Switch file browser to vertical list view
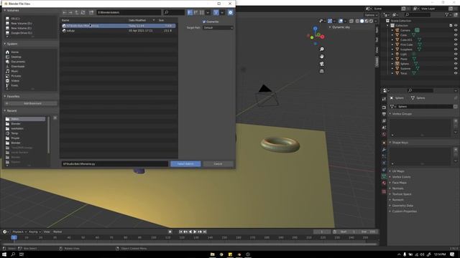The image size is (460, 258). [x=190, y=13]
